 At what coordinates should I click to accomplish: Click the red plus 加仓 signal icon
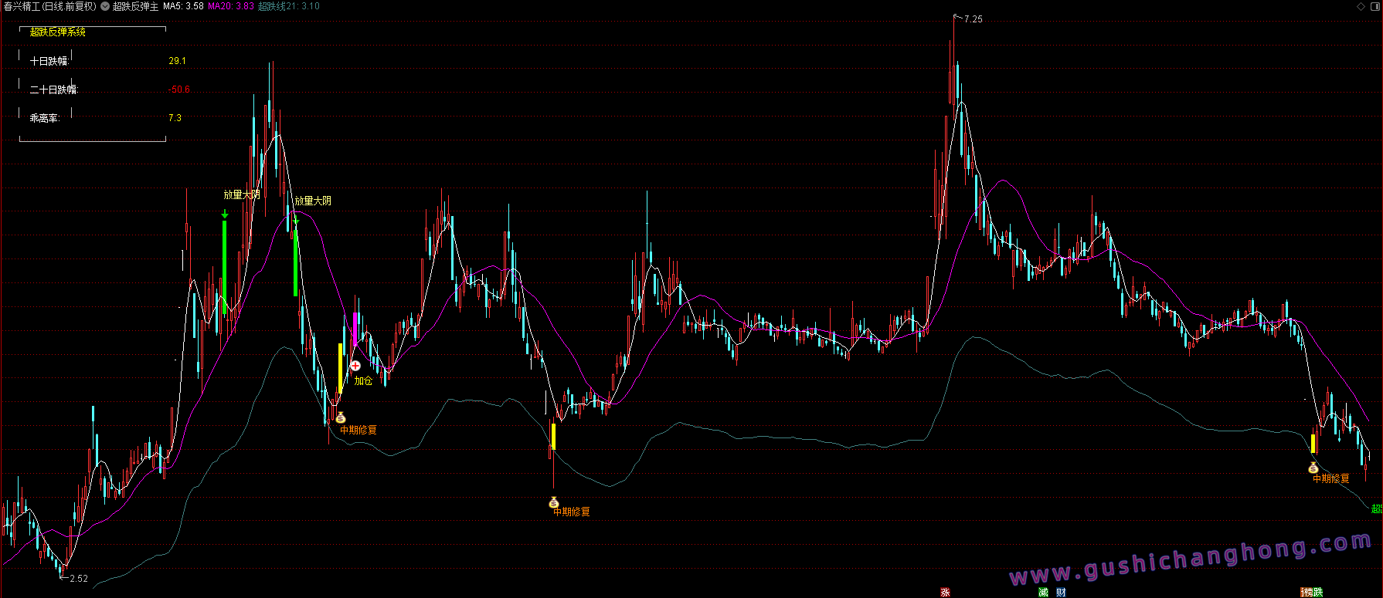(x=355, y=366)
